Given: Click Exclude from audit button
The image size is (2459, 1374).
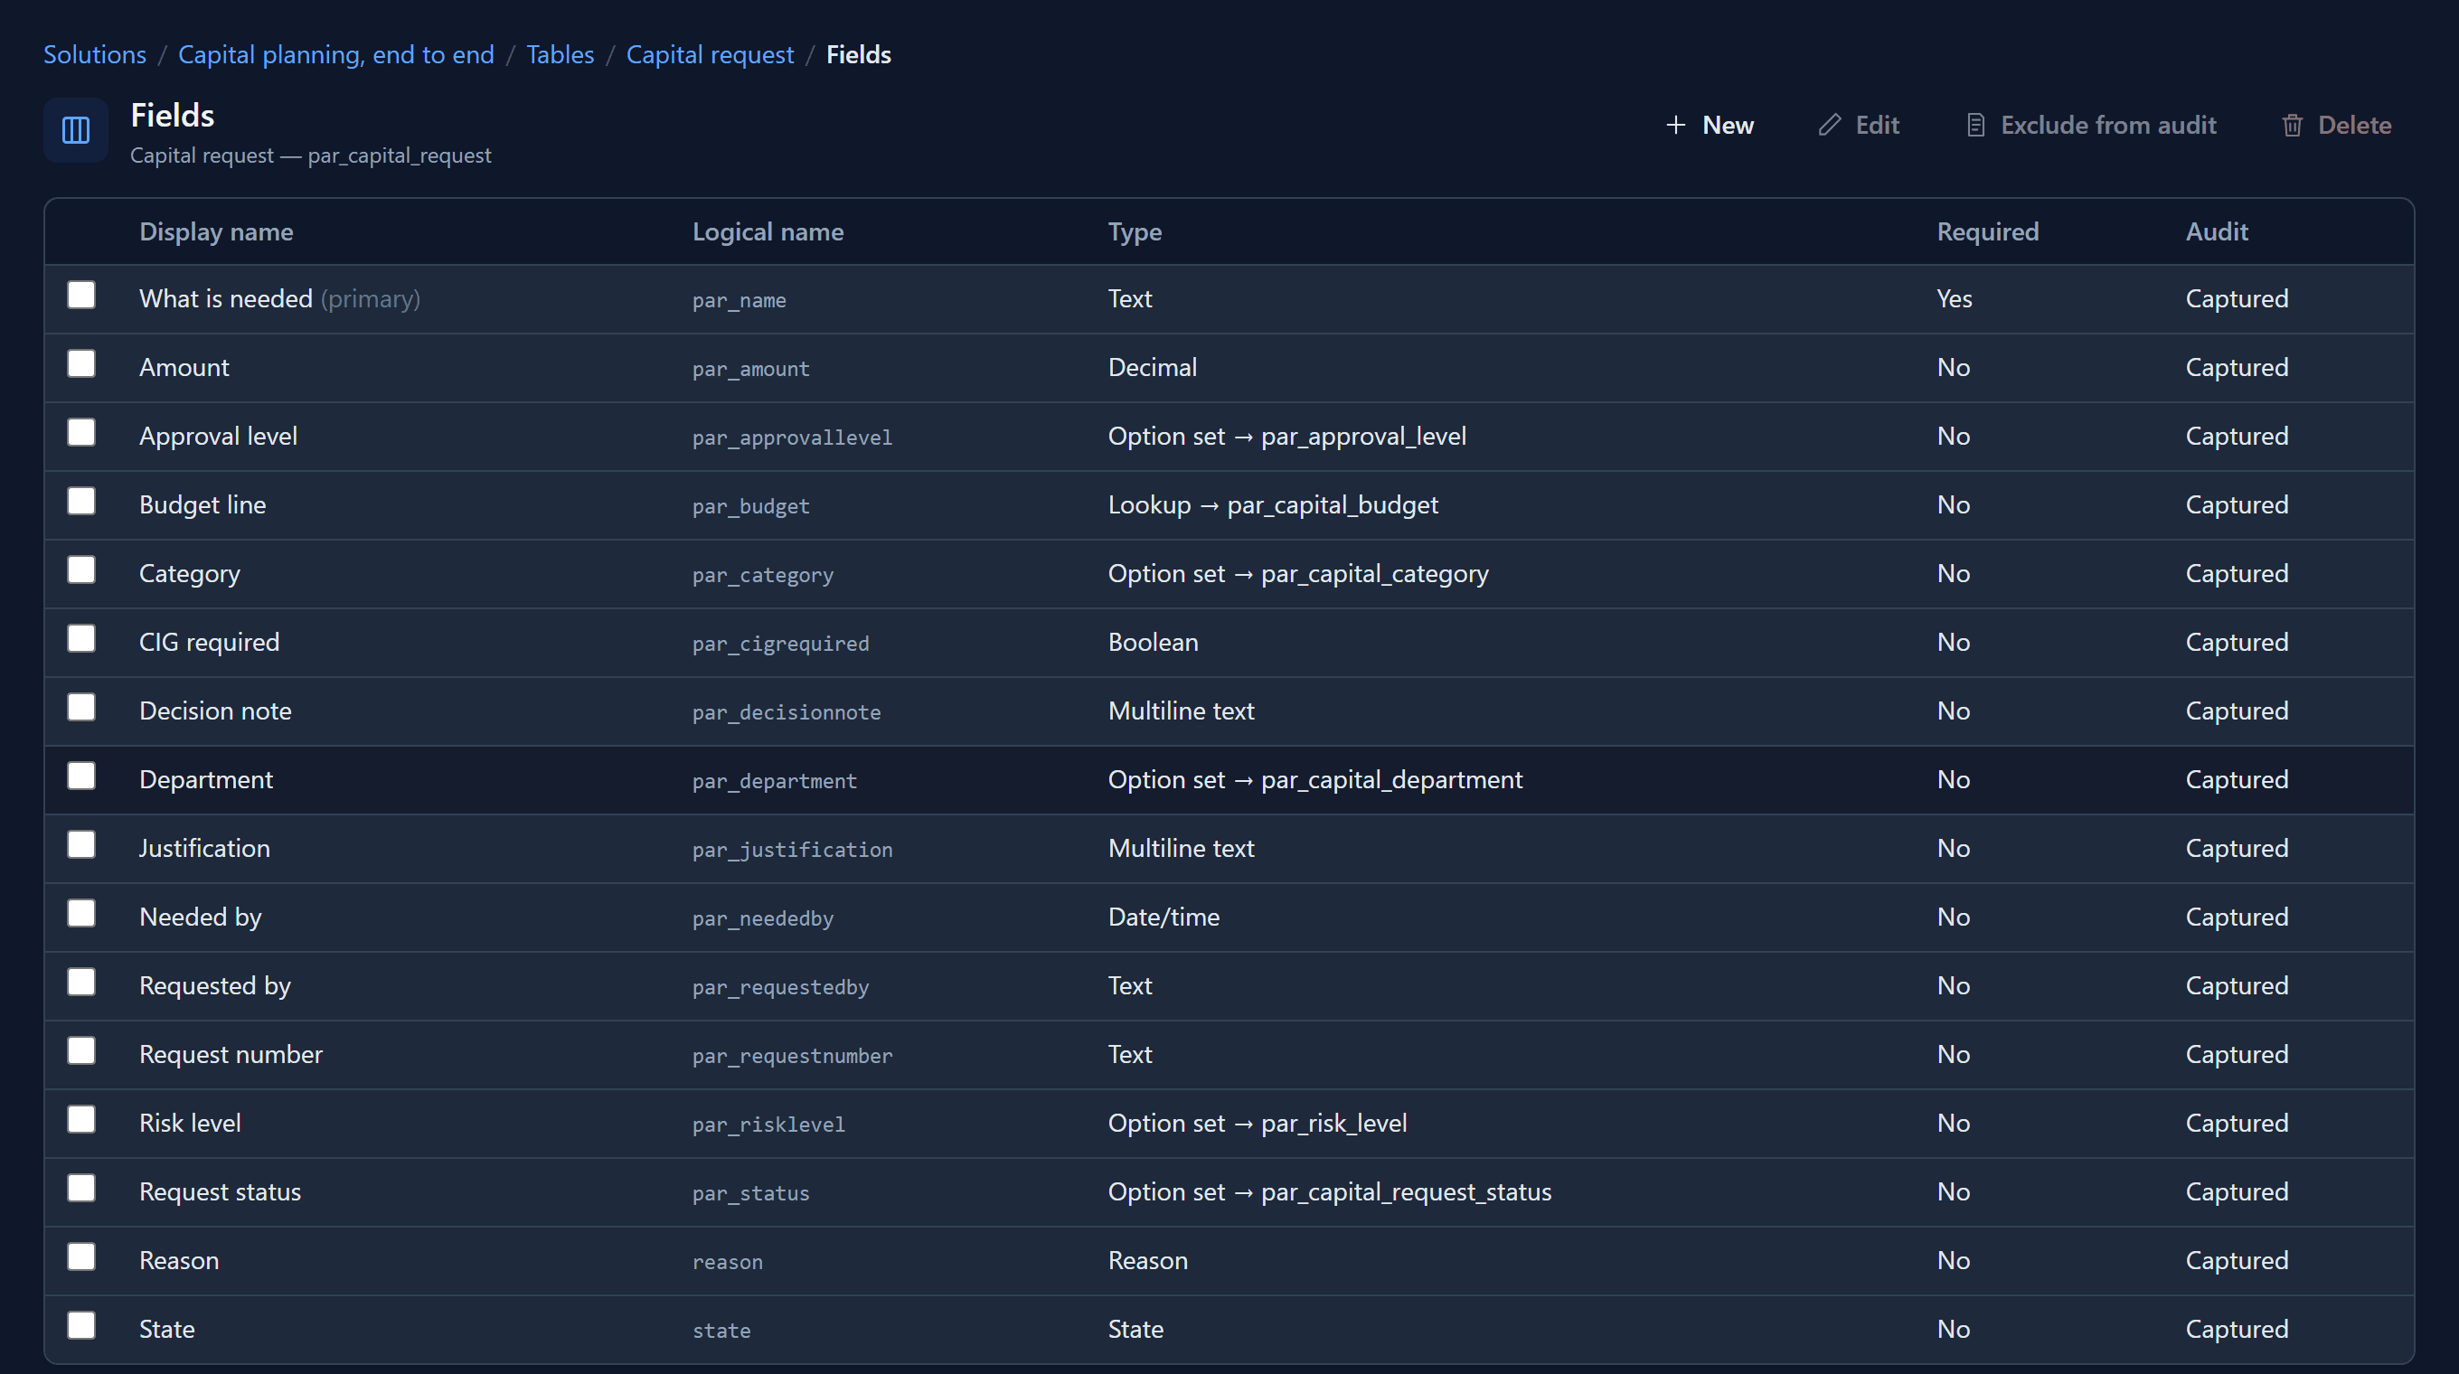Looking at the screenshot, I should (2090, 125).
